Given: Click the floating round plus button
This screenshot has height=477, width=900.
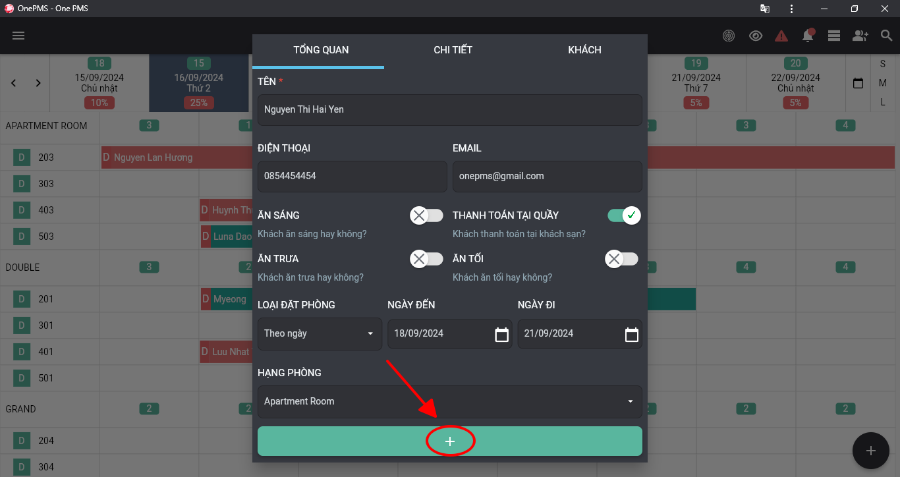Looking at the screenshot, I should (x=871, y=451).
